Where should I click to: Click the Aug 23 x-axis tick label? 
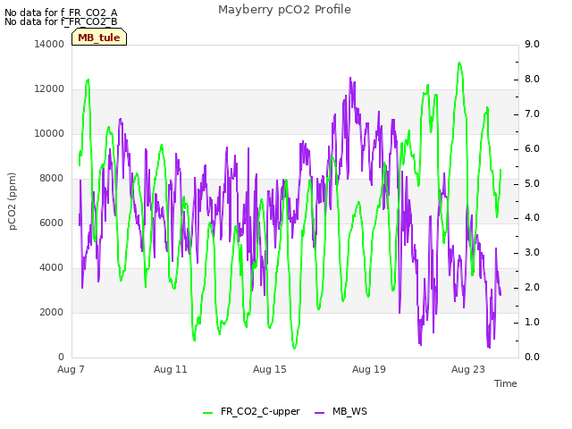(468, 369)
